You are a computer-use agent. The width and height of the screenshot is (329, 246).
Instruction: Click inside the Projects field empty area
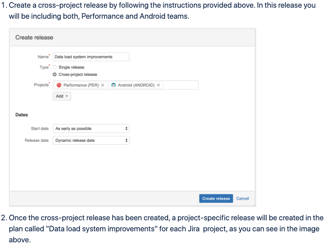(x=180, y=85)
